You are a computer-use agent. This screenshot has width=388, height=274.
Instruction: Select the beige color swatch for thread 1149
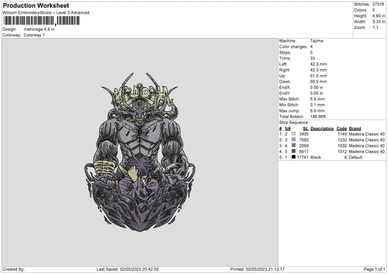click(294, 134)
